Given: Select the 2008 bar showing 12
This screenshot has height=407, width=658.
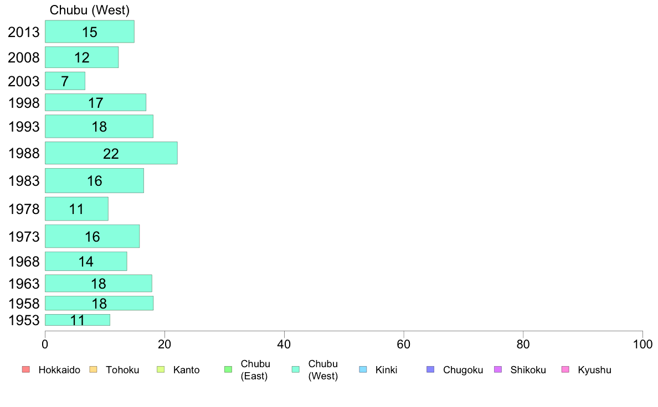Looking at the screenshot, I should (82, 57).
